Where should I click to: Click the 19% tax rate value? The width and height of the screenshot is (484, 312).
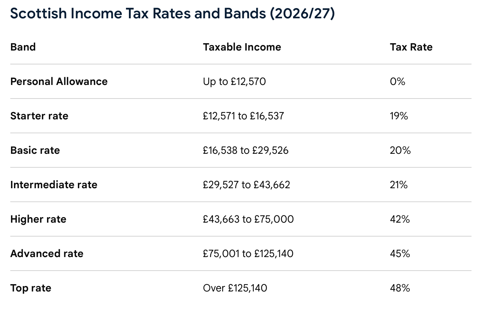click(399, 116)
